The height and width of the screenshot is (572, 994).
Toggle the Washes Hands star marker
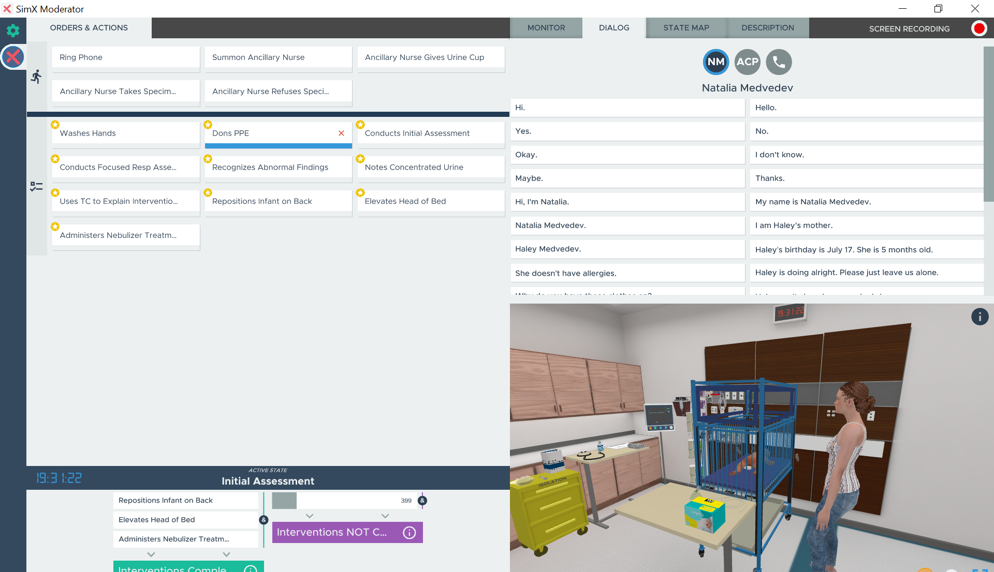[x=55, y=125]
